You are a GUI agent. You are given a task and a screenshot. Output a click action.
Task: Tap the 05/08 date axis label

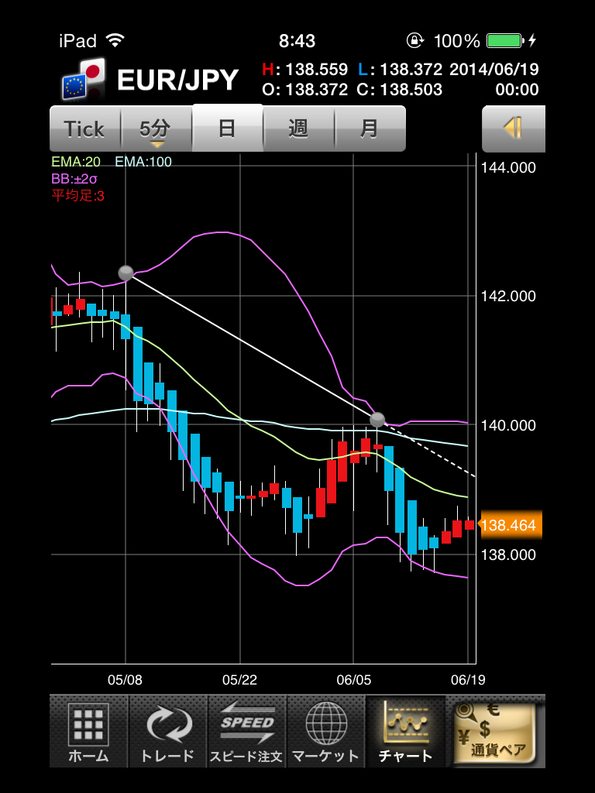pos(125,680)
